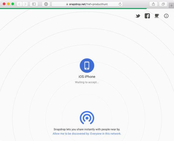
Task: Go forward to next page
Action: 25,4
